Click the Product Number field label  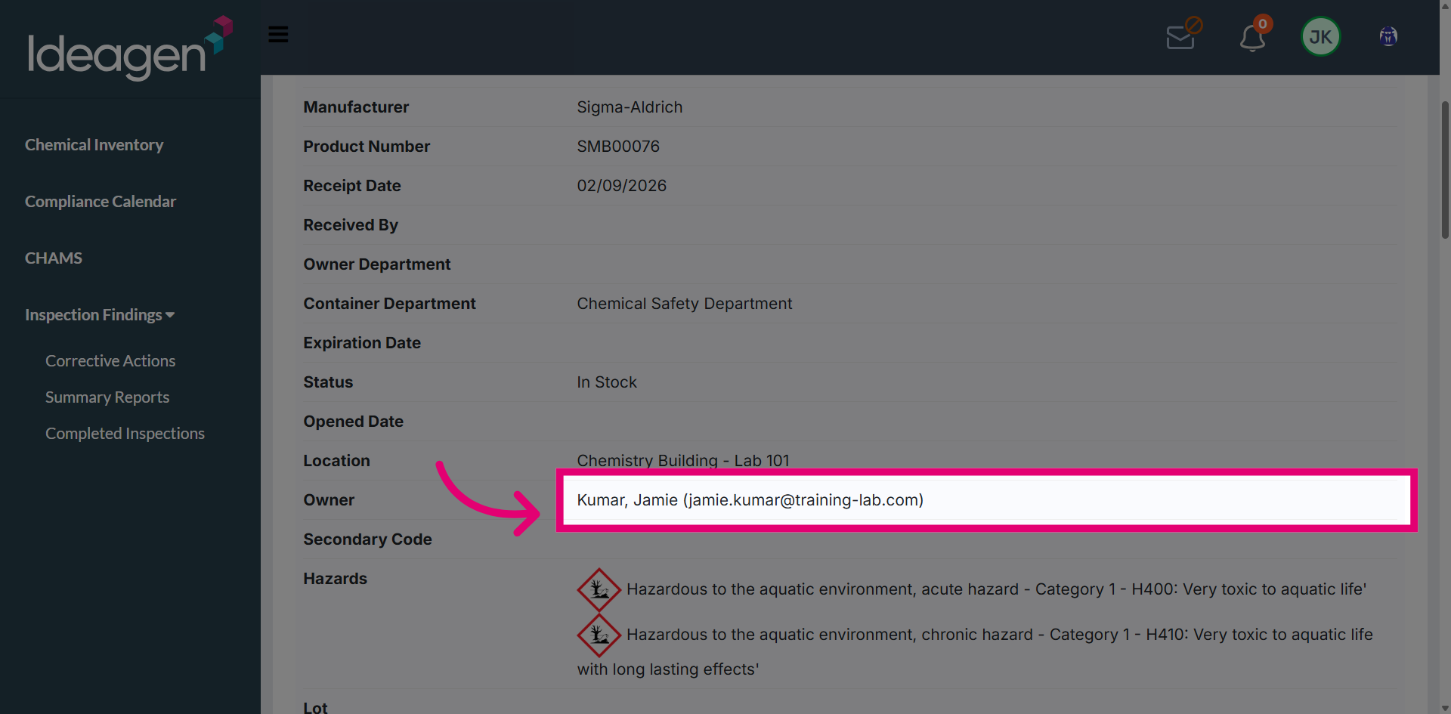coord(367,147)
